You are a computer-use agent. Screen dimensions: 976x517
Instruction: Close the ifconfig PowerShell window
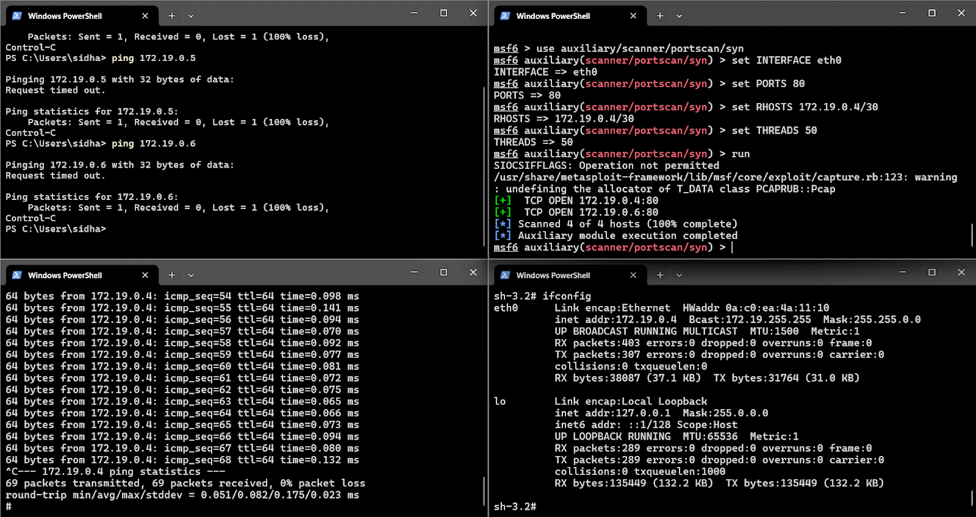tap(961, 272)
